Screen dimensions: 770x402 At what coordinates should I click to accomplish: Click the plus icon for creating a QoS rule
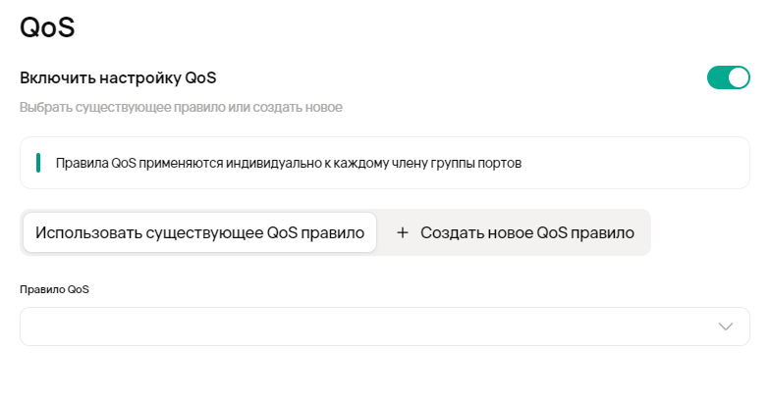click(x=402, y=233)
